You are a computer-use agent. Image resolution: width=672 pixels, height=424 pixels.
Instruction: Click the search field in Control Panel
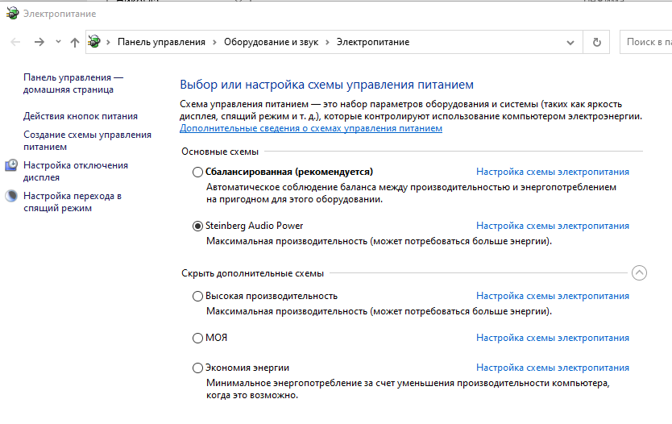pyautogui.click(x=646, y=42)
